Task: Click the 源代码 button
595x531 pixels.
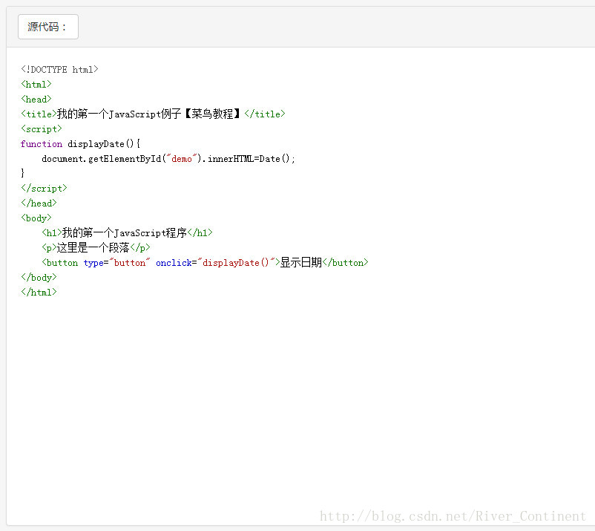Action: point(48,27)
